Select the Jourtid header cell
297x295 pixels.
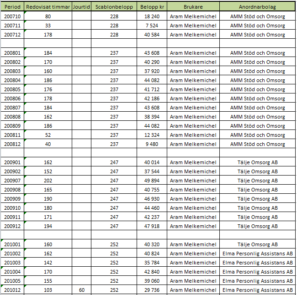coord(81,7)
